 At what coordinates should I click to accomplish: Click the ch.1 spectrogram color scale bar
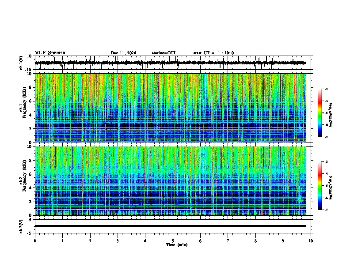tap(320, 113)
